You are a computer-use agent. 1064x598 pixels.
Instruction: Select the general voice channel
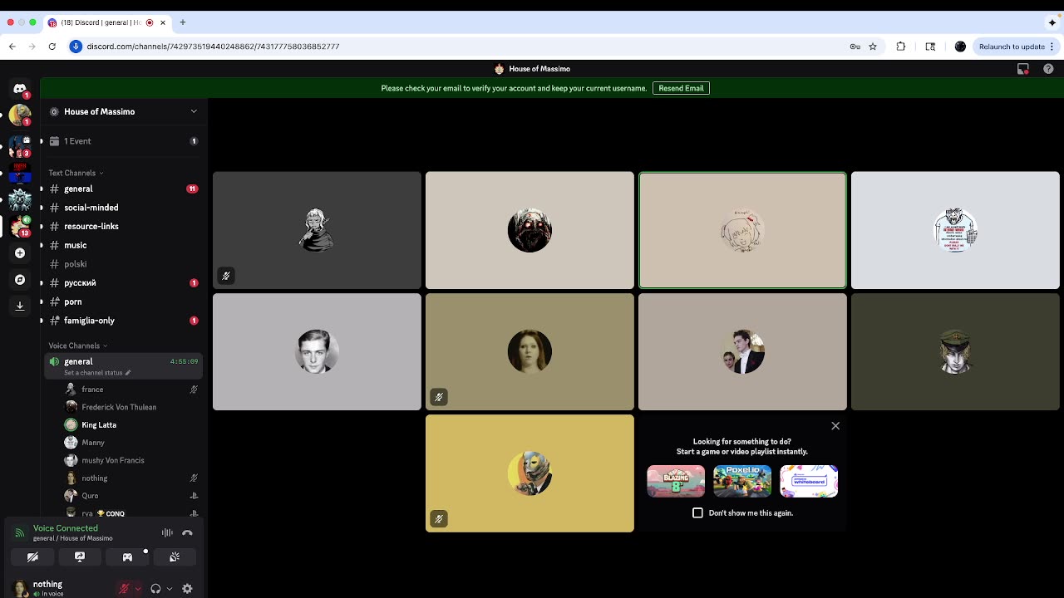point(123,365)
